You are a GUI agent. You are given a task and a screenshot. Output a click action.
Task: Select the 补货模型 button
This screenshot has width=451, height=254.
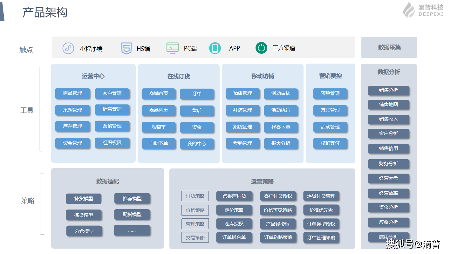click(x=84, y=199)
